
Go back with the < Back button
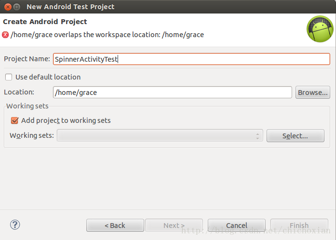point(115,225)
